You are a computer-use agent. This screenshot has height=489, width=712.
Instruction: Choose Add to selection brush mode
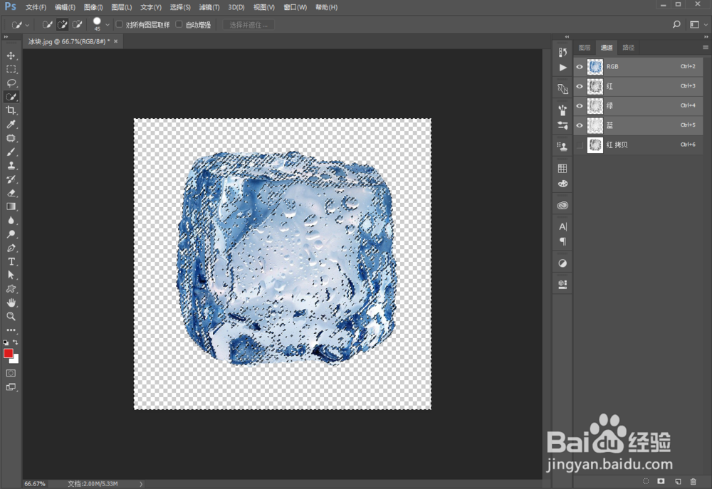coord(62,24)
